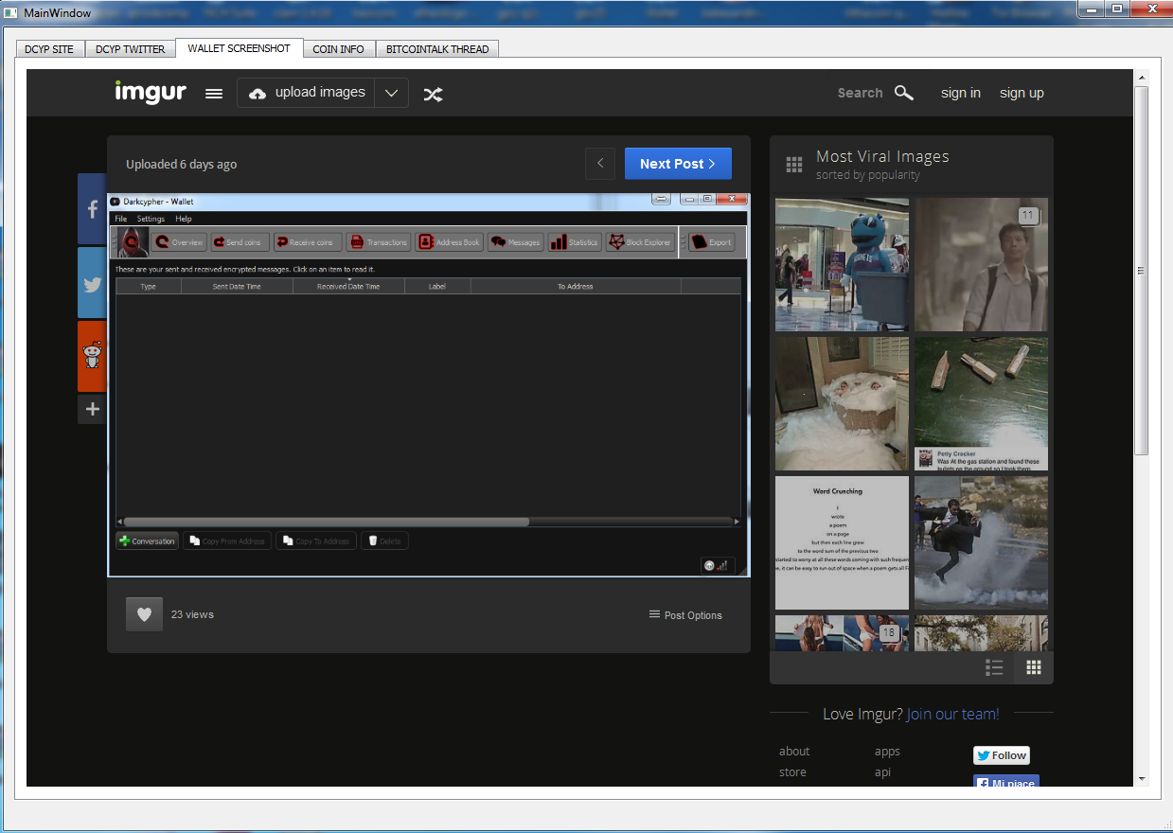Click the "23 views" count text
This screenshot has width=1173, height=833.
click(x=192, y=614)
